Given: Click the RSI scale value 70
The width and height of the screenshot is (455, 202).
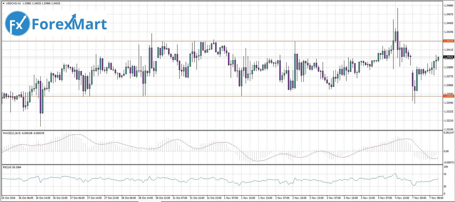Looking at the screenshot, I should [x=445, y=174].
